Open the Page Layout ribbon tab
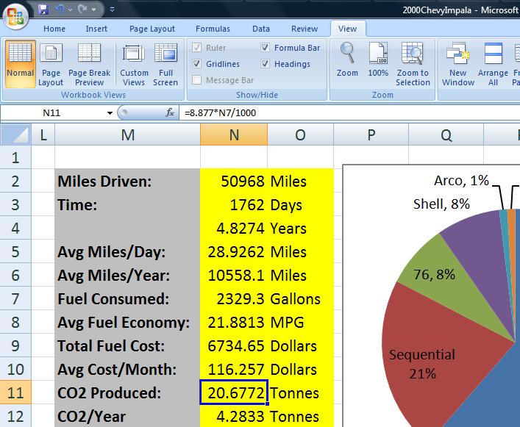520x427 pixels. (152, 29)
